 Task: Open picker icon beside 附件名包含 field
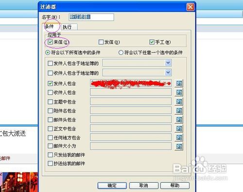pos(179,111)
